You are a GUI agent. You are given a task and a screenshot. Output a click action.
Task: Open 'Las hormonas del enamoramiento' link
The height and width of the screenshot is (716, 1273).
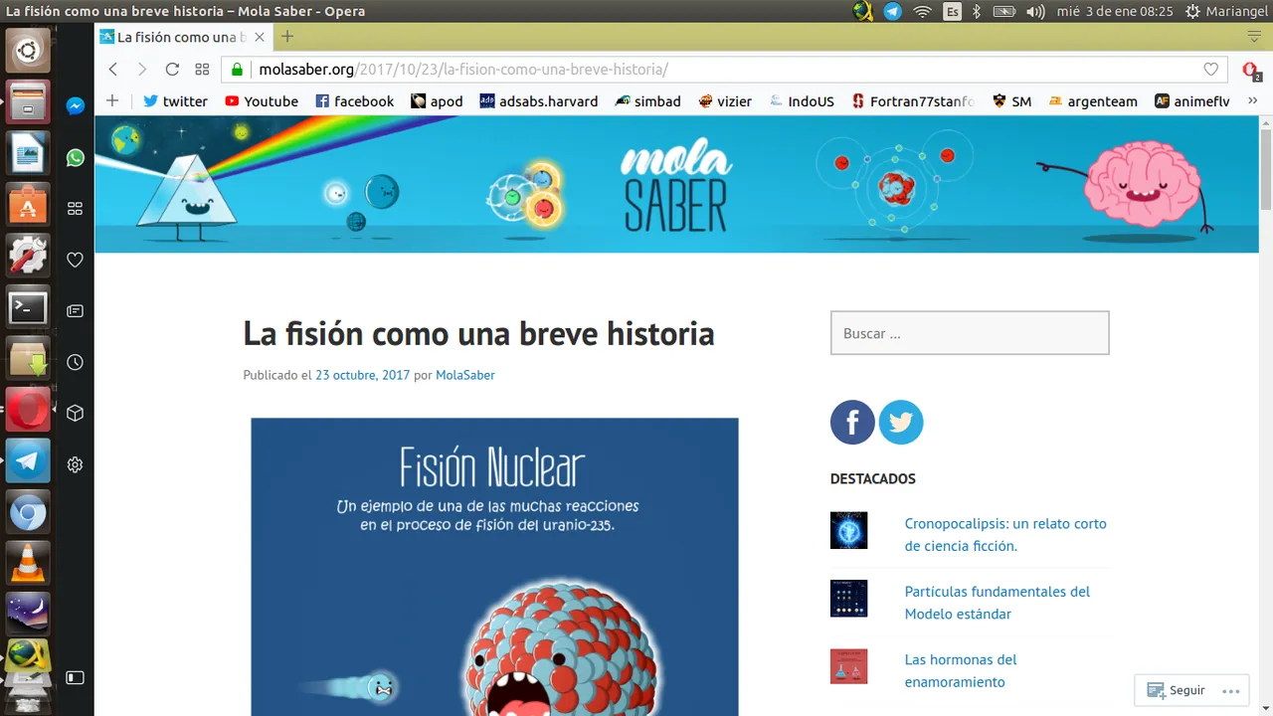click(x=961, y=670)
